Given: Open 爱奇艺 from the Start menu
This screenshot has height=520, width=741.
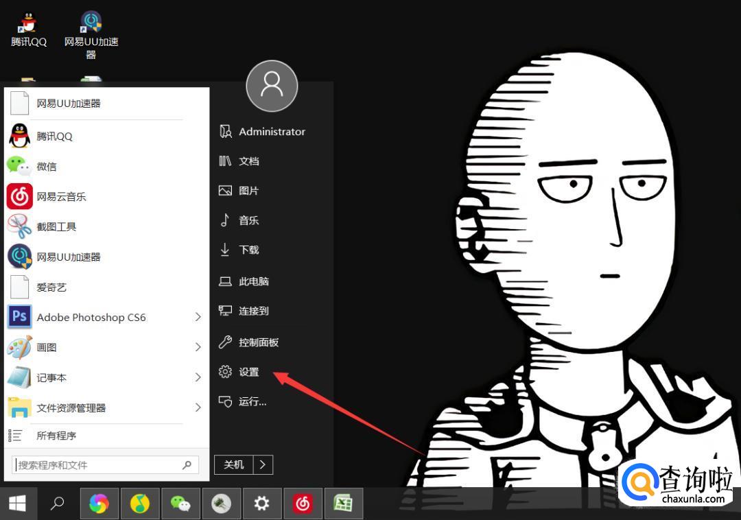Looking at the screenshot, I should [x=51, y=287].
